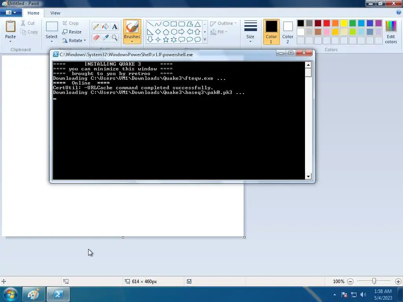The width and height of the screenshot is (403, 302).
Task: Activate Color 2 background selector
Action: tap(288, 32)
